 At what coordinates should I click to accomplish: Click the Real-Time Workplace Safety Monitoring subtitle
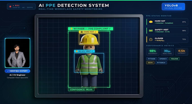(x=71, y=9)
